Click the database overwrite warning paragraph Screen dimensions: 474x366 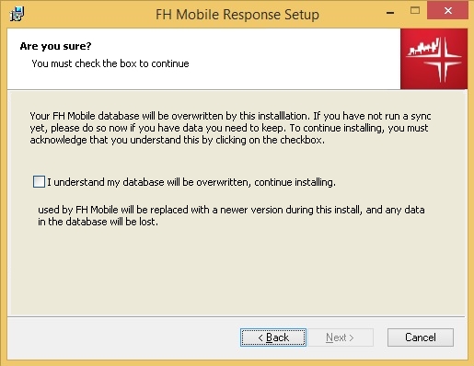click(x=230, y=128)
